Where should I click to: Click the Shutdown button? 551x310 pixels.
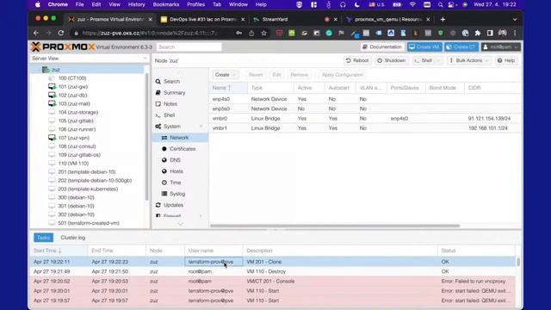[391, 60]
